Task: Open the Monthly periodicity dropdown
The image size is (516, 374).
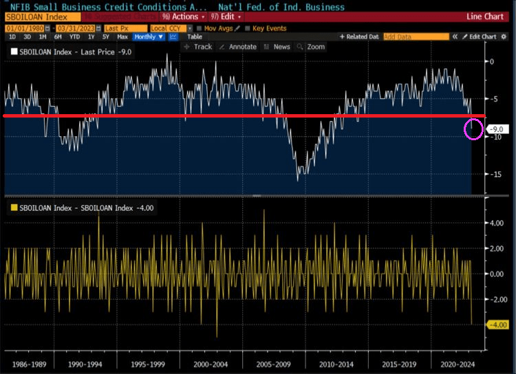Action: (148, 36)
